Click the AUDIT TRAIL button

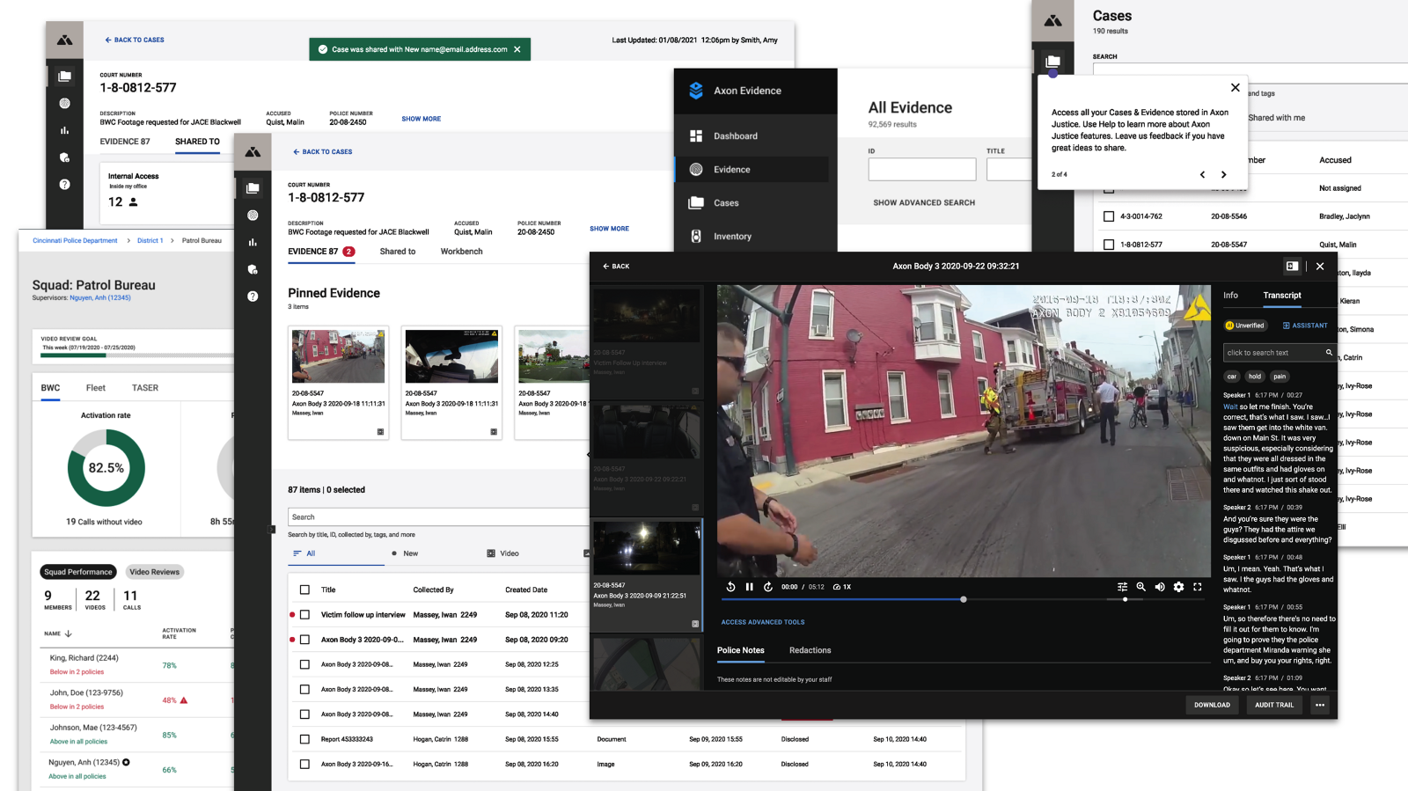1274,705
